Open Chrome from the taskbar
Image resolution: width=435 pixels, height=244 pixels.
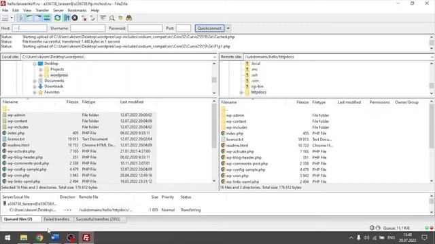pyautogui.click(x=39, y=238)
